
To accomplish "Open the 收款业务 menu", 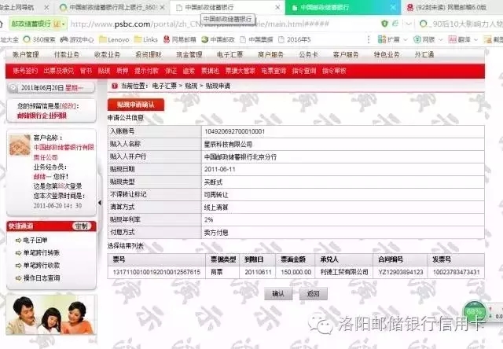I will (x=107, y=54).
